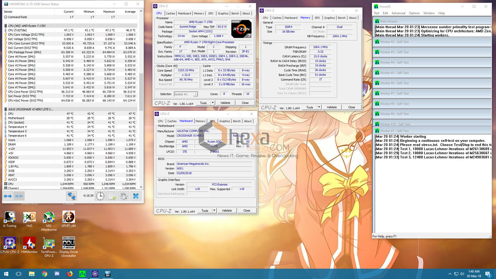Open Prime95 Window menu
This screenshot has height=279, width=496.
(429, 13)
